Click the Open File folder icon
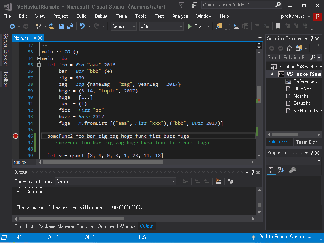Viewport: 324px width, 243px height. (x=52, y=26)
